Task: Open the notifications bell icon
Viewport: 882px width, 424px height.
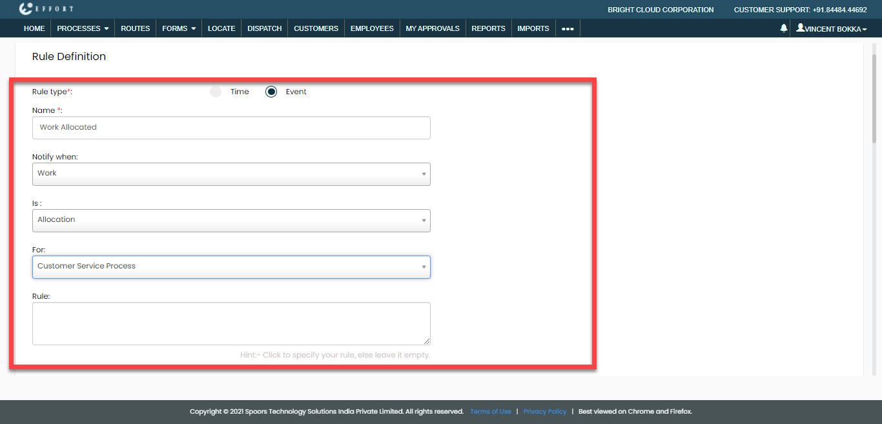Action: (784, 28)
